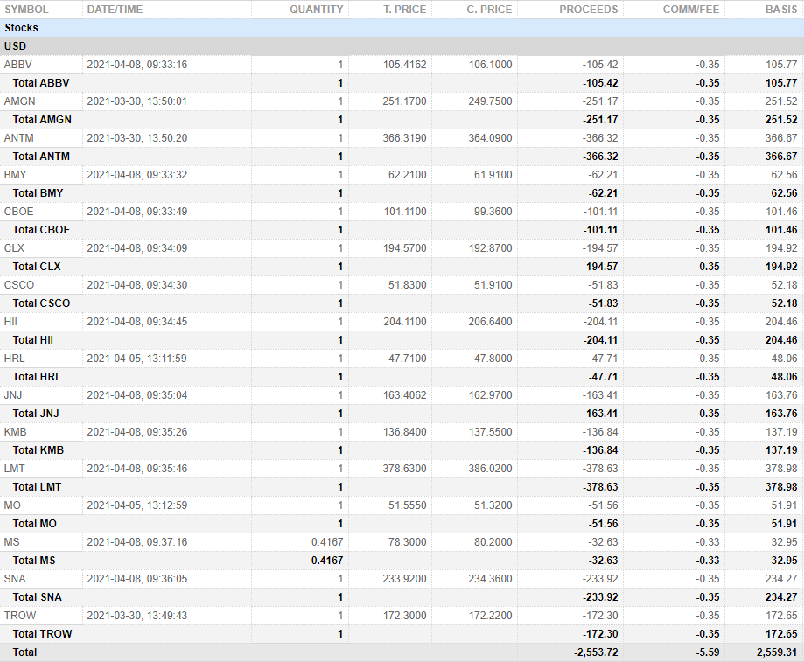Click proceeds value -194.57 in CLX row
This screenshot has height=662, width=804.
pos(600,248)
